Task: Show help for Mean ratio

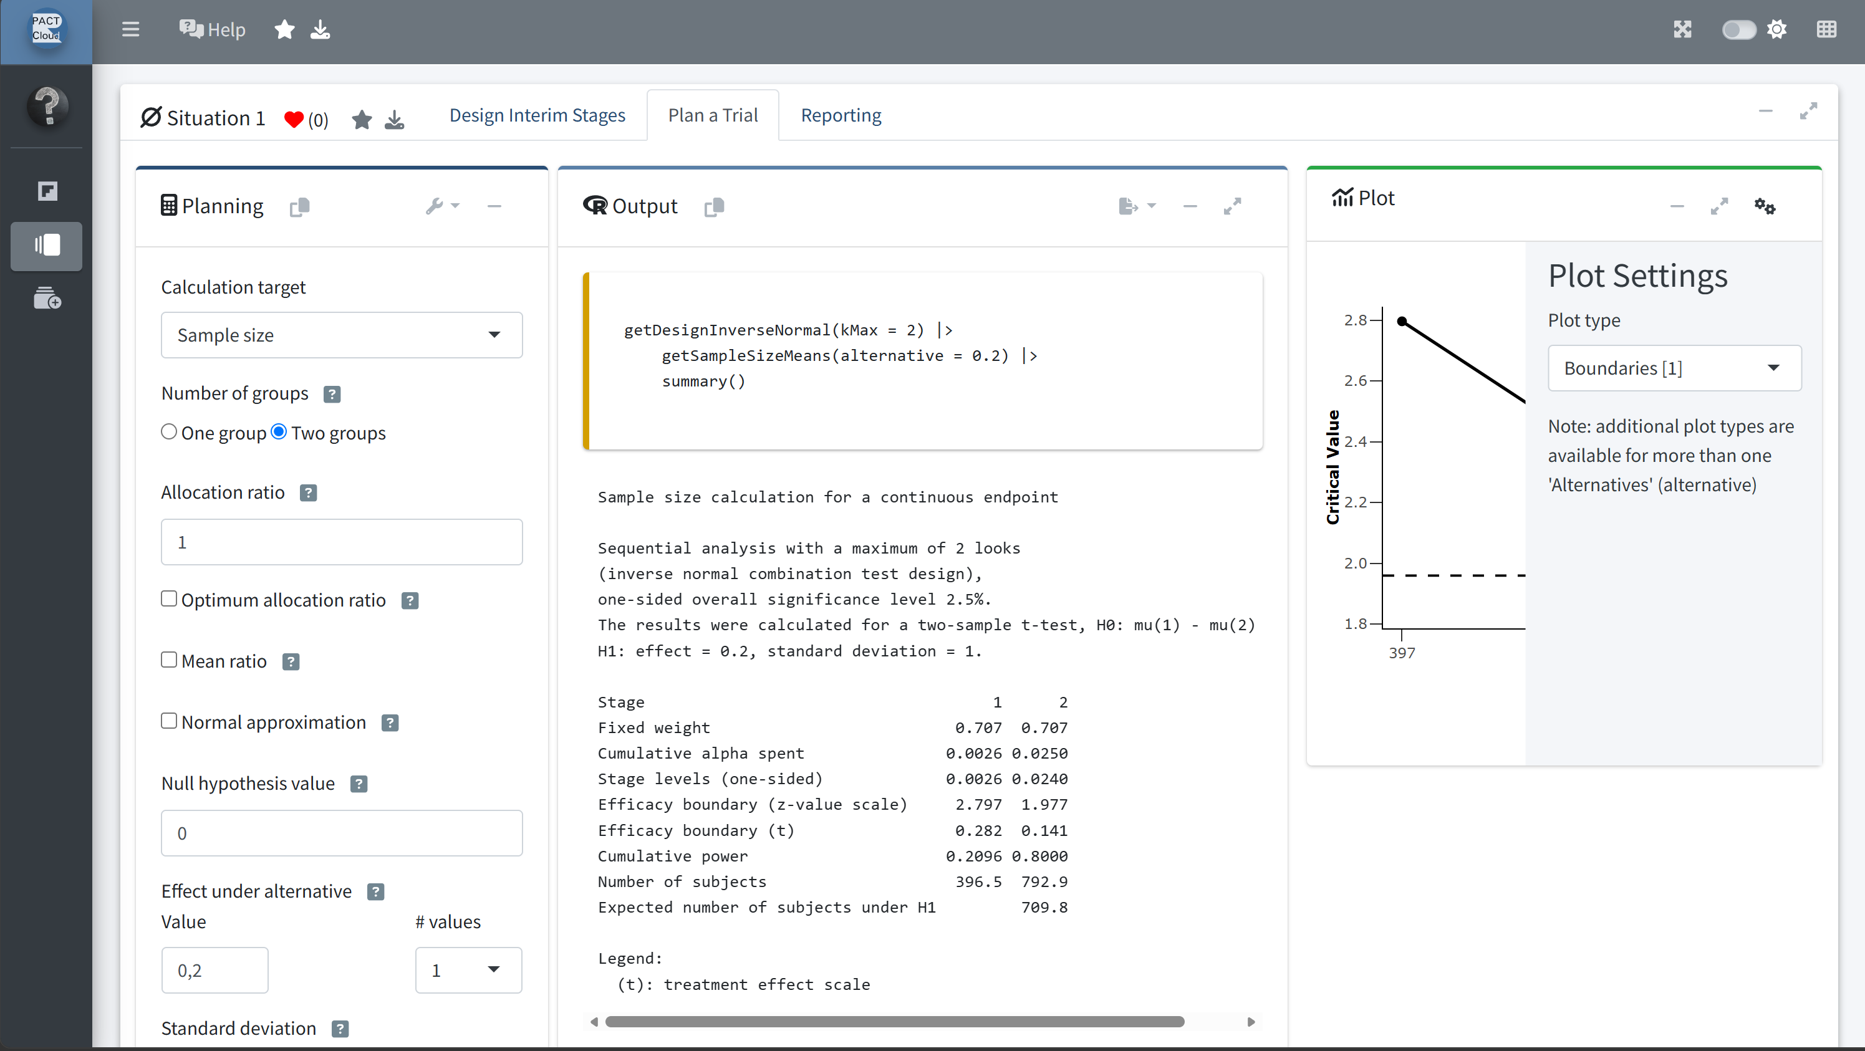Action: click(x=291, y=661)
